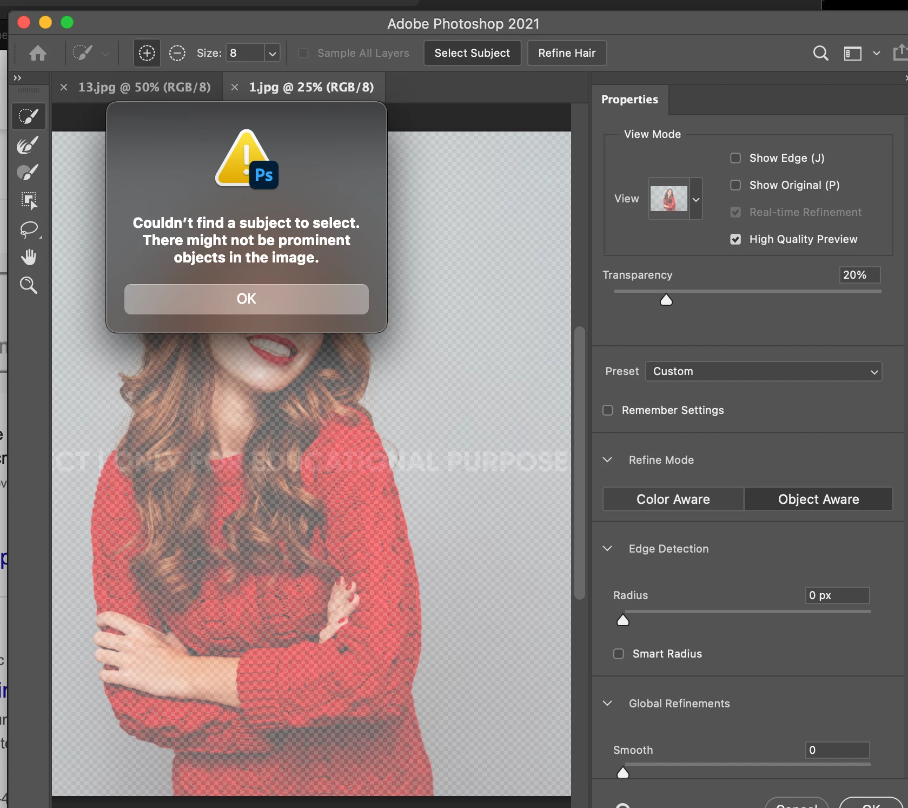Select the Quick Selection tool
Screen dimensions: 908x808
point(29,116)
